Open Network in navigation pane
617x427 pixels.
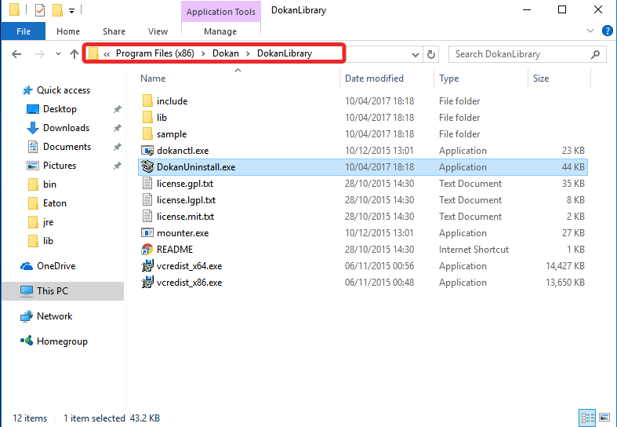[54, 316]
